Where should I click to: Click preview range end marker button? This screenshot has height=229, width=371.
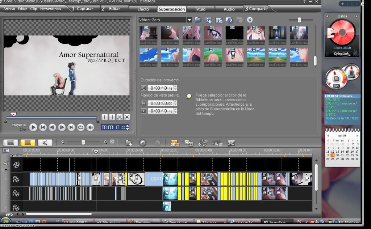(x=143, y=111)
